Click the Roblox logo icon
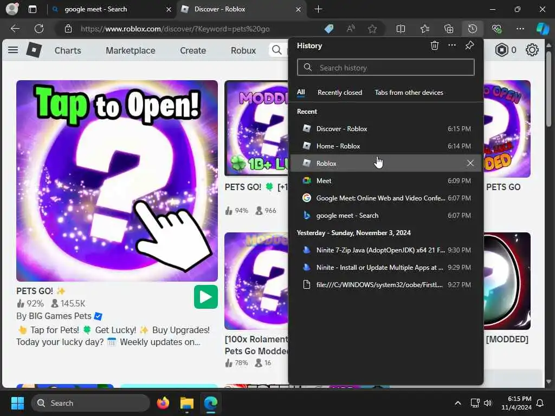The height and width of the screenshot is (416, 555). click(x=34, y=50)
